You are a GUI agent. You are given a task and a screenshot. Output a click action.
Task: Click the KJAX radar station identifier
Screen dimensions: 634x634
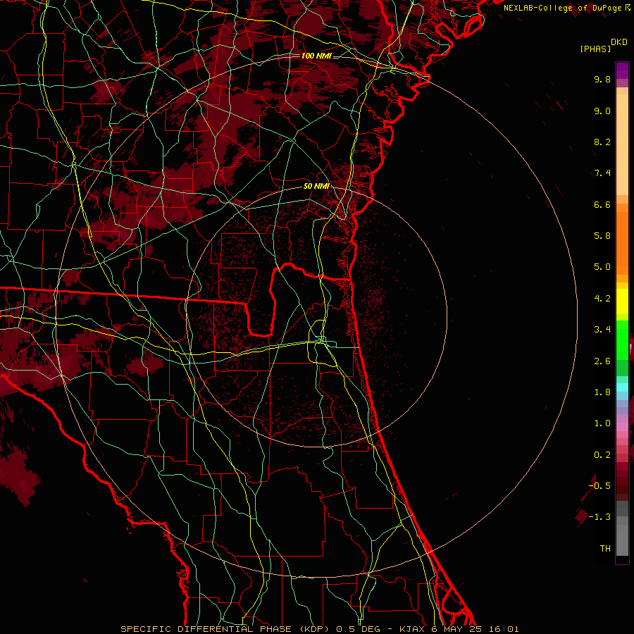(412, 629)
